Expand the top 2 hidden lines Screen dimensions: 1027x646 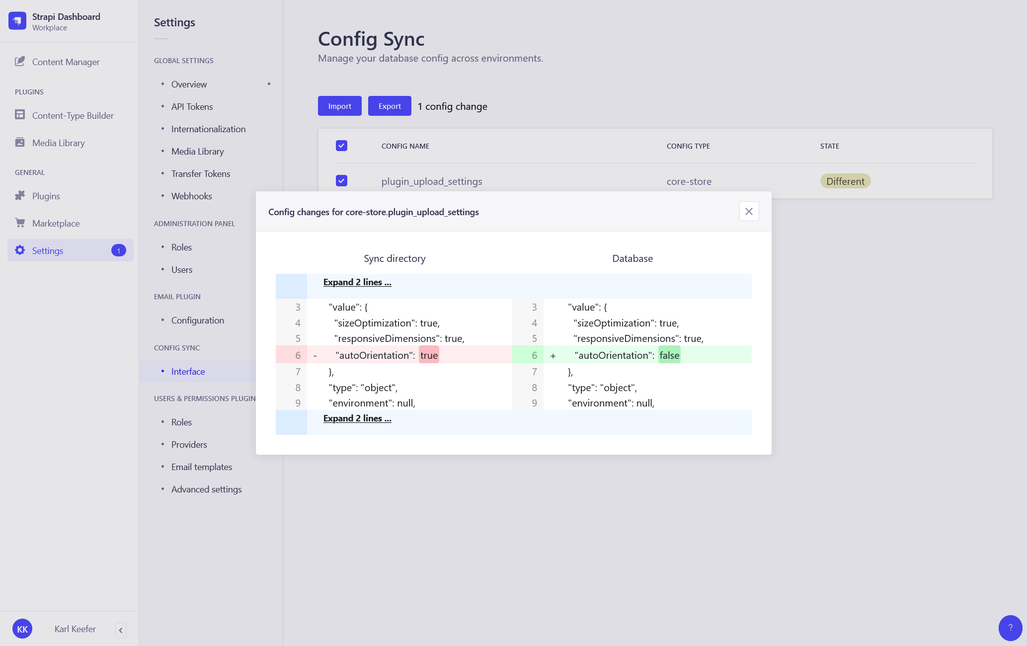pyautogui.click(x=357, y=282)
